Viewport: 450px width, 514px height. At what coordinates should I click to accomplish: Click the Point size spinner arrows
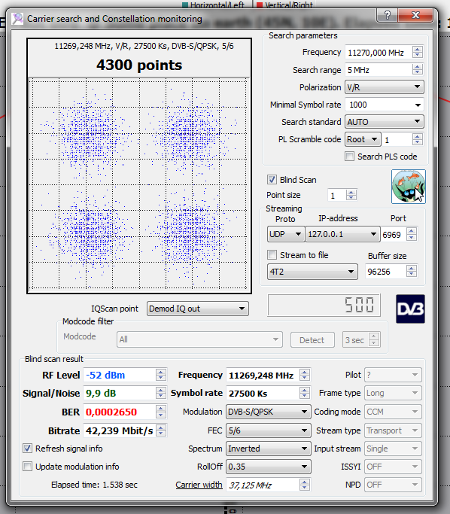[x=351, y=196]
